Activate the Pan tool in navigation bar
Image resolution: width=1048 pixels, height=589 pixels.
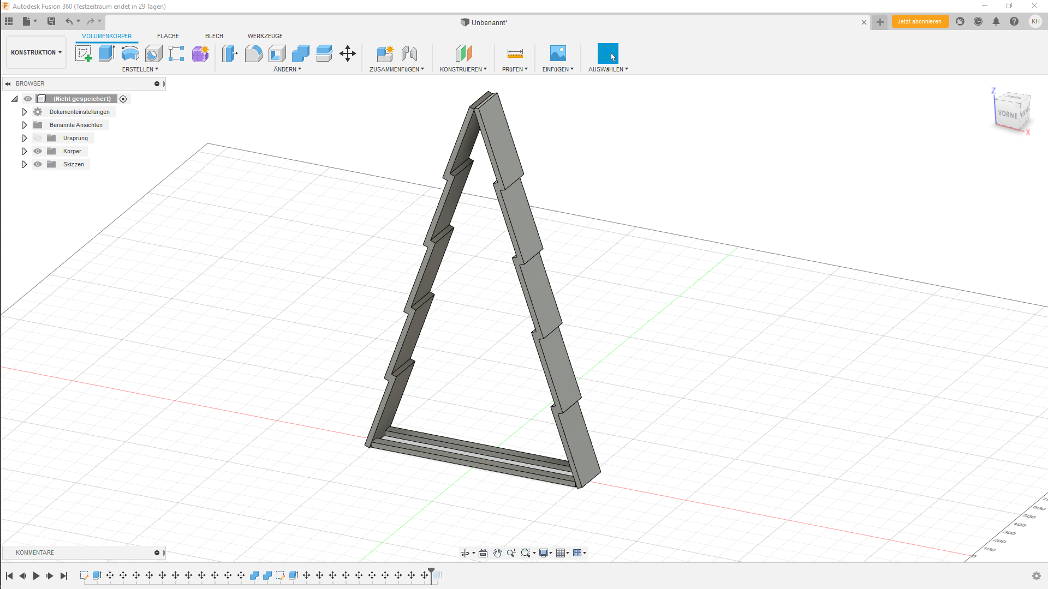497,552
